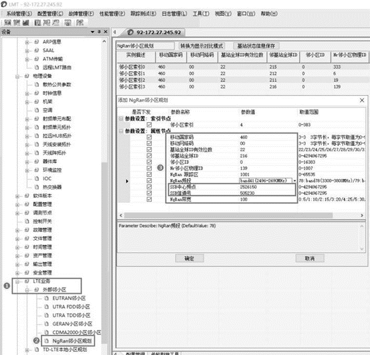
Task: Collapse the 参数设置: 属性节点 group
Action: (121, 131)
